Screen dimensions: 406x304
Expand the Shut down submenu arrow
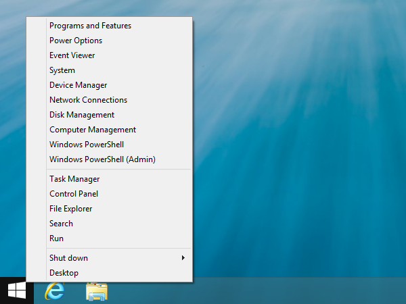click(x=183, y=258)
